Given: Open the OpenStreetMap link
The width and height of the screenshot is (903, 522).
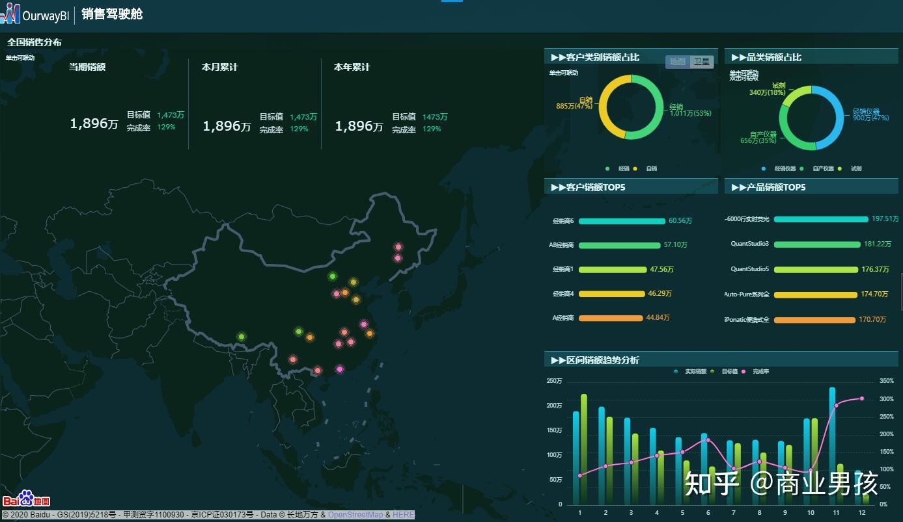Looking at the screenshot, I should point(355,514).
